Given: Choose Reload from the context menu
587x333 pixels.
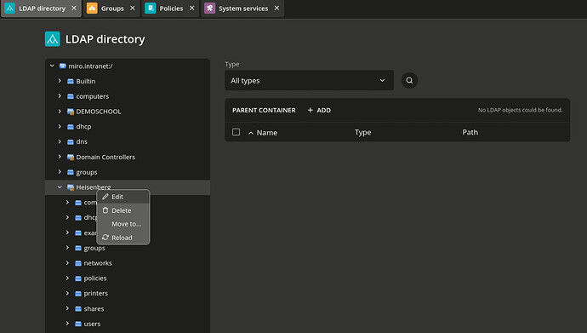Looking at the screenshot, I should pyautogui.click(x=123, y=238).
